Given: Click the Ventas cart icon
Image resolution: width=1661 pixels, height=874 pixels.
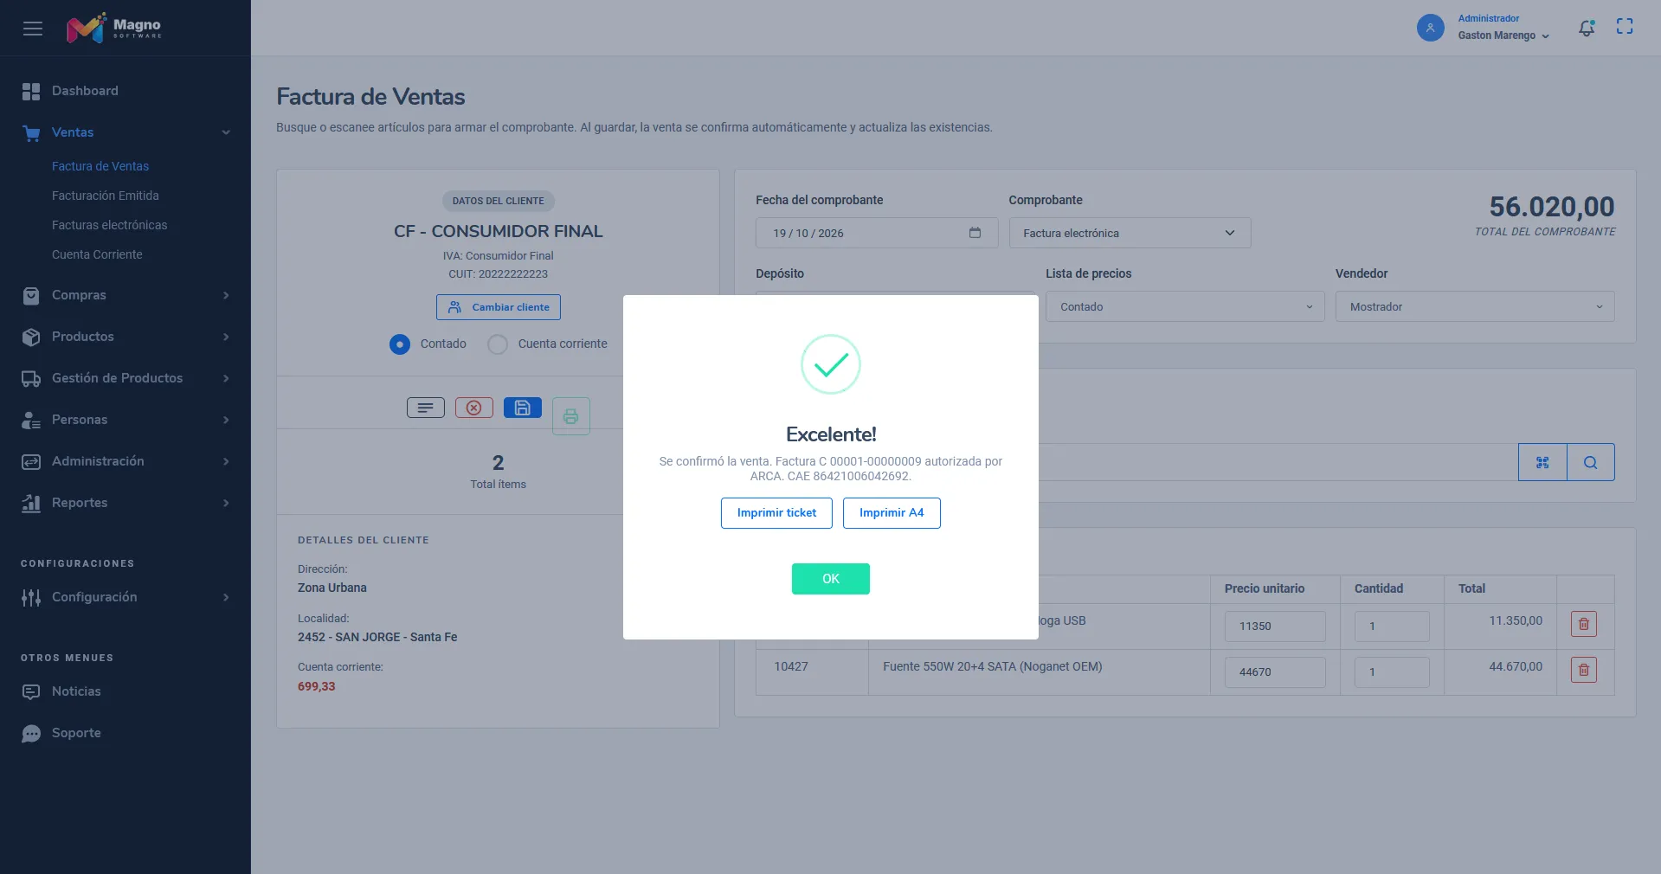Looking at the screenshot, I should click(x=31, y=132).
